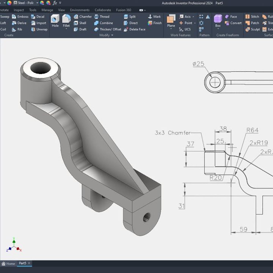The height and width of the screenshot is (273, 273).
Task: Expand the Modify panel dropdown
Action: pos(112,35)
